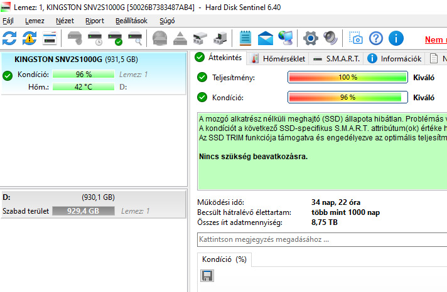Click the Kiváló label beside Teljesítmény
Screen dimensions: 447x292
pos(424,78)
